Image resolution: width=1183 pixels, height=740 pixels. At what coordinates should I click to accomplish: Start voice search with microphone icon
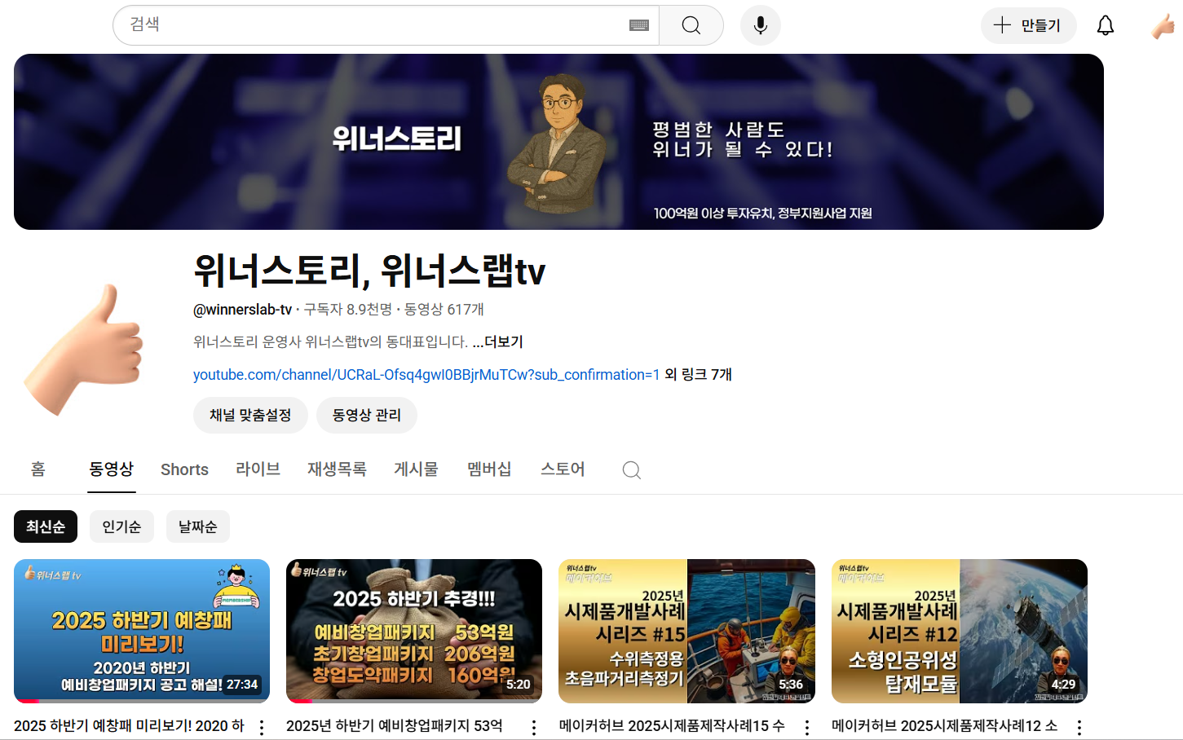tap(761, 25)
